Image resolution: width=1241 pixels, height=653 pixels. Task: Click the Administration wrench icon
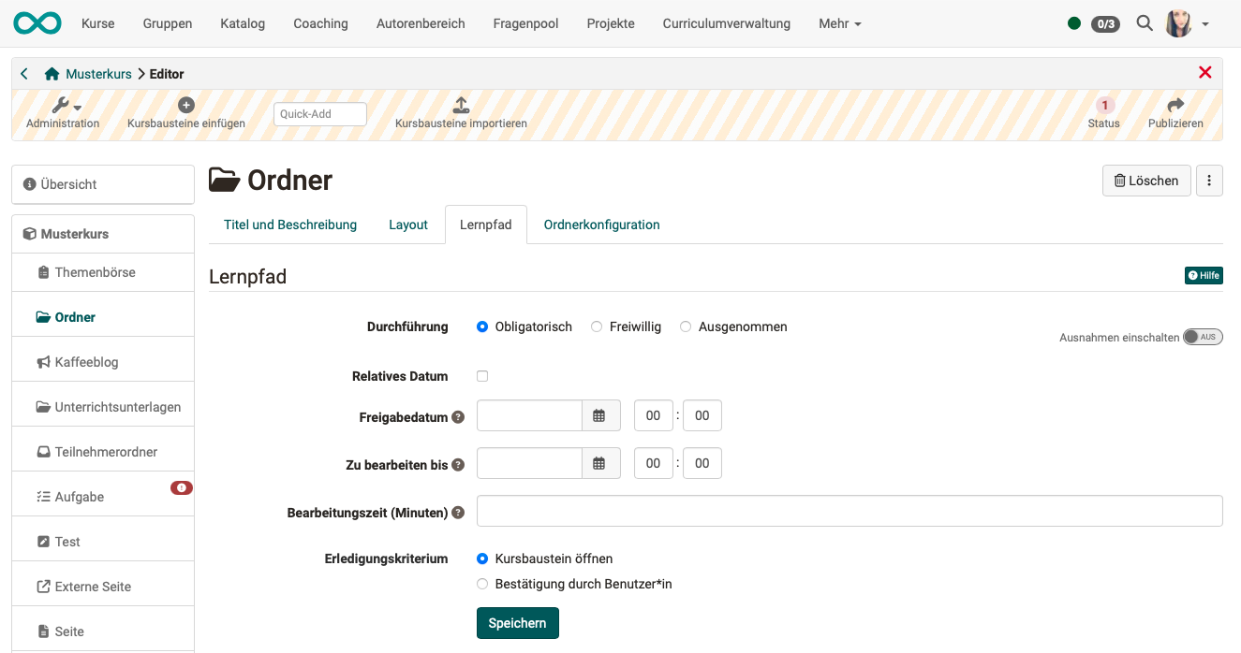click(x=59, y=106)
